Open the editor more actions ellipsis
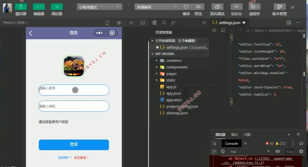Image resolution: width=308 pixels, height=167 pixels. [x=298, y=23]
